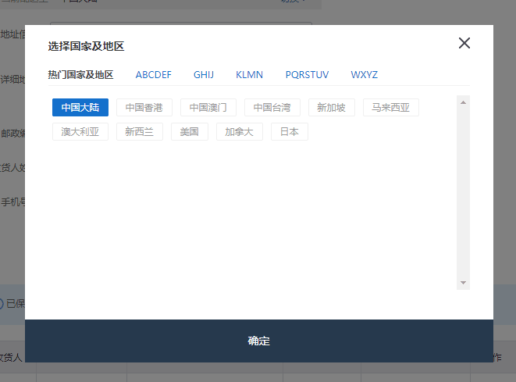Image resolution: width=516 pixels, height=382 pixels.
Task: Select 中国大陆 region option
Action: point(80,107)
